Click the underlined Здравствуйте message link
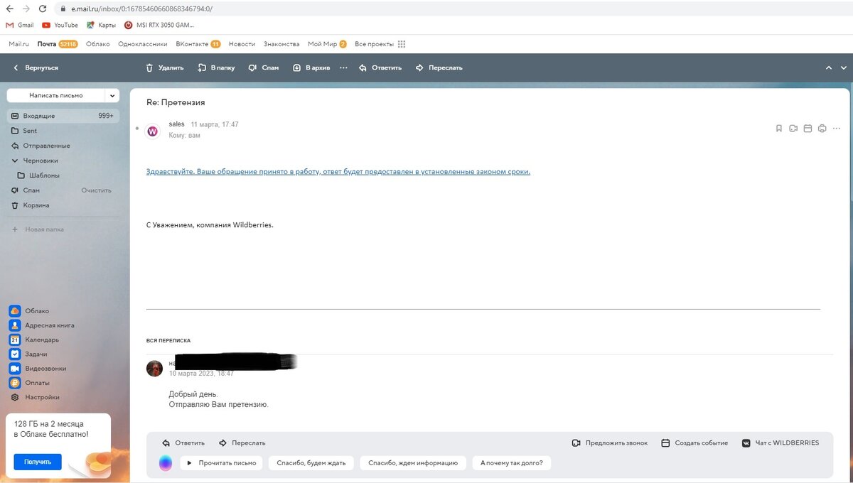Viewport: 853px width, 483px height. pyautogui.click(x=338, y=171)
